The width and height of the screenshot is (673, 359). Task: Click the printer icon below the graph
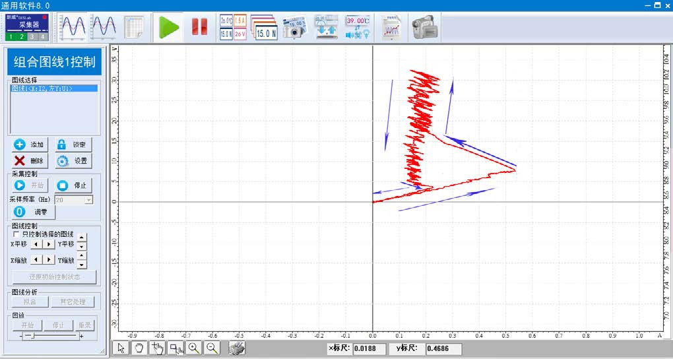tap(238, 348)
